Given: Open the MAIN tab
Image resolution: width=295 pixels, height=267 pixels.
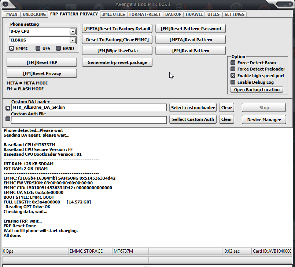Looking at the screenshot, I should click(x=12, y=14).
